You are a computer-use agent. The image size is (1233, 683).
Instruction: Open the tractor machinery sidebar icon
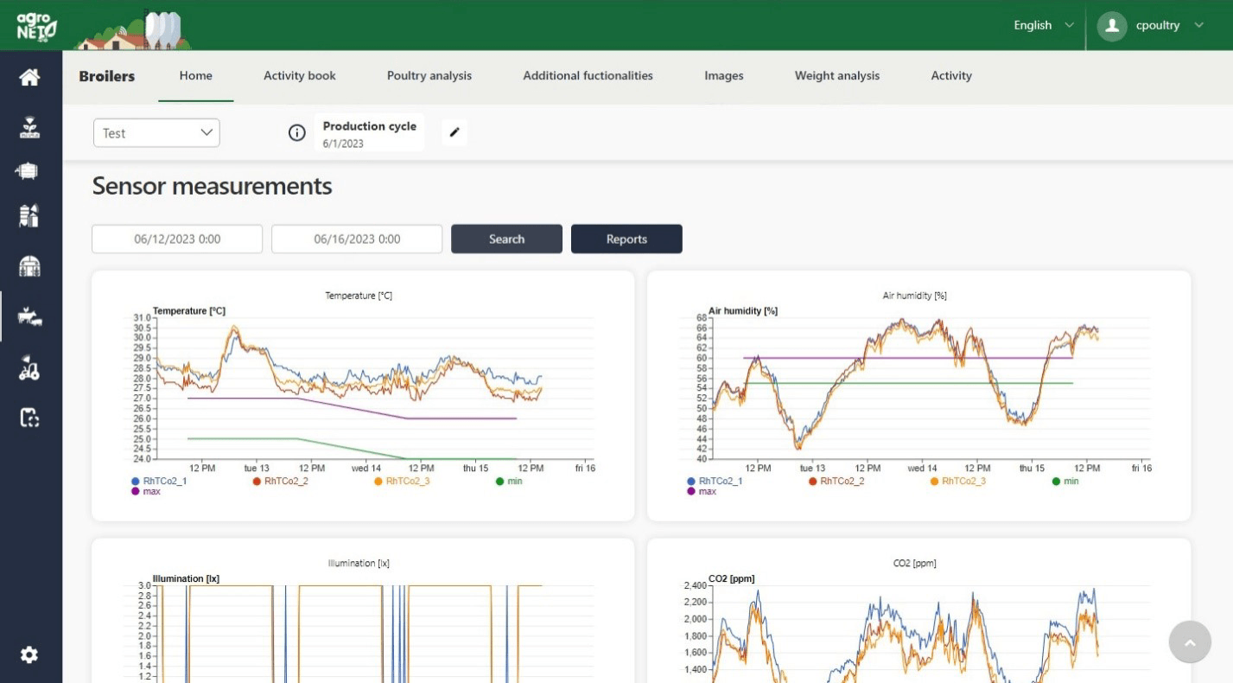pos(29,370)
